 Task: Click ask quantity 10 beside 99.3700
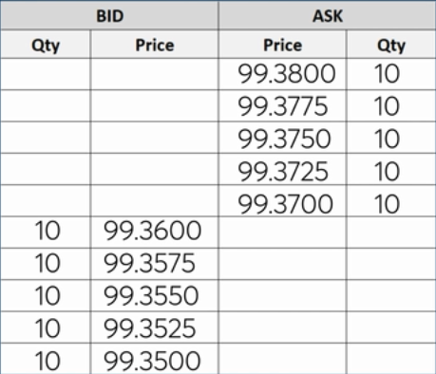[387, 204]
